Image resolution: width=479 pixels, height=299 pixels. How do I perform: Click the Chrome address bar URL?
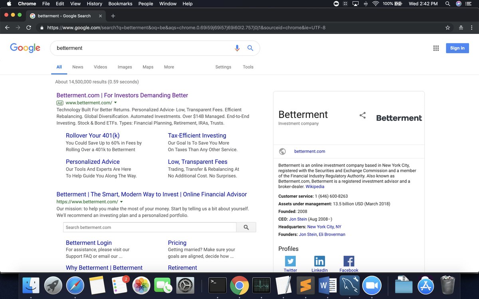click(x=186, y=28)
